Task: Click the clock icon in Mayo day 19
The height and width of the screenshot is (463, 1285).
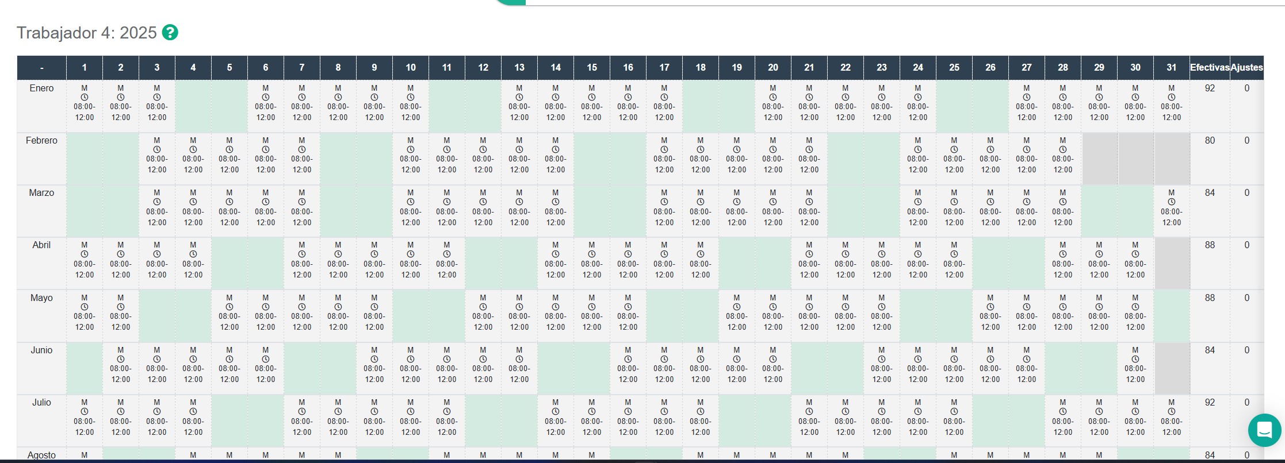Action: 737,307
